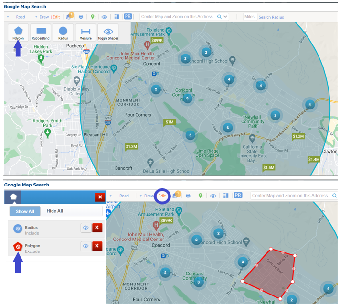
Task: Click the Search Radius link
Action: [x=271, y=17]
